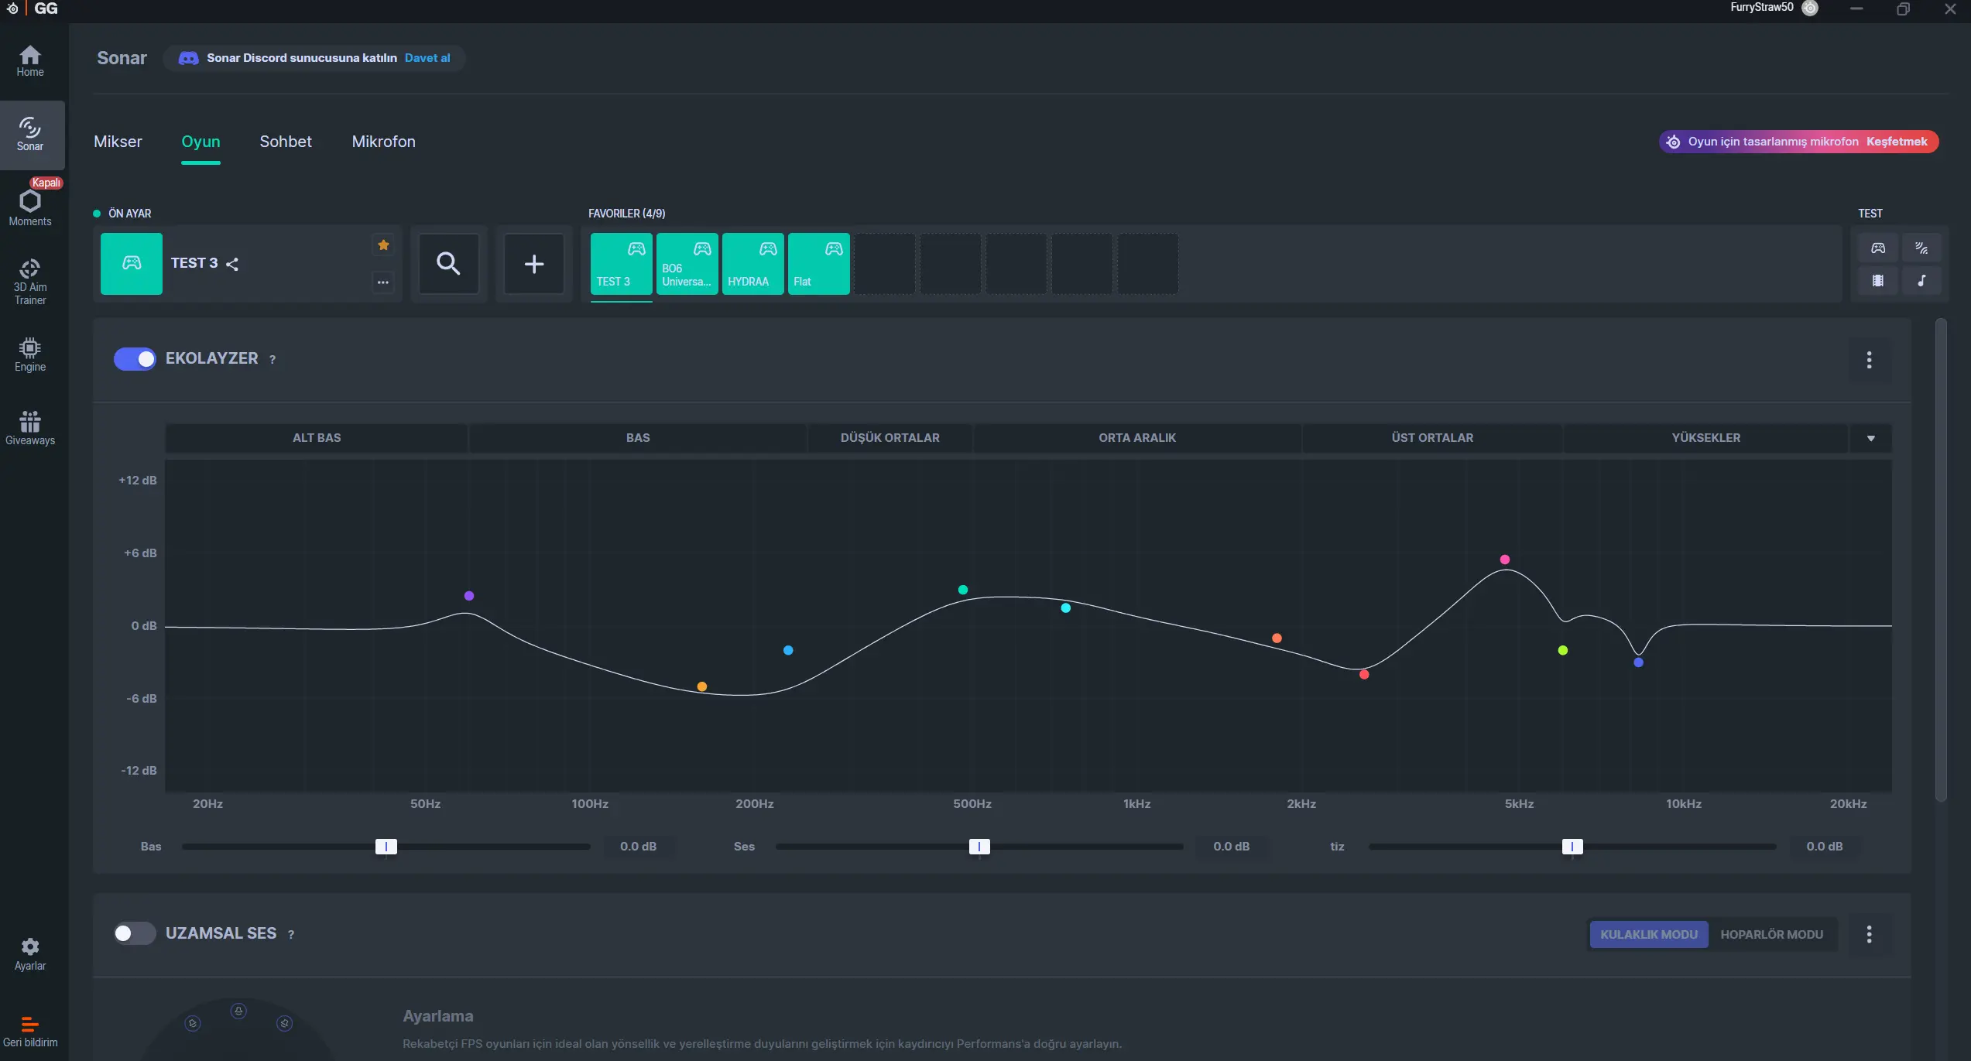Open the Engine section
The height and width of the screenshot is (1061, 1971).
[30, 354]
